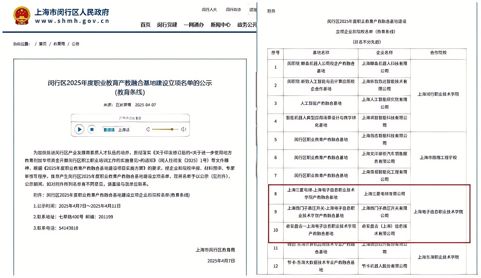The height and width of the screenshot is (278, 481).
Task: Click the 上海三菱电梯有限公司 table cell
Action: 384,194
